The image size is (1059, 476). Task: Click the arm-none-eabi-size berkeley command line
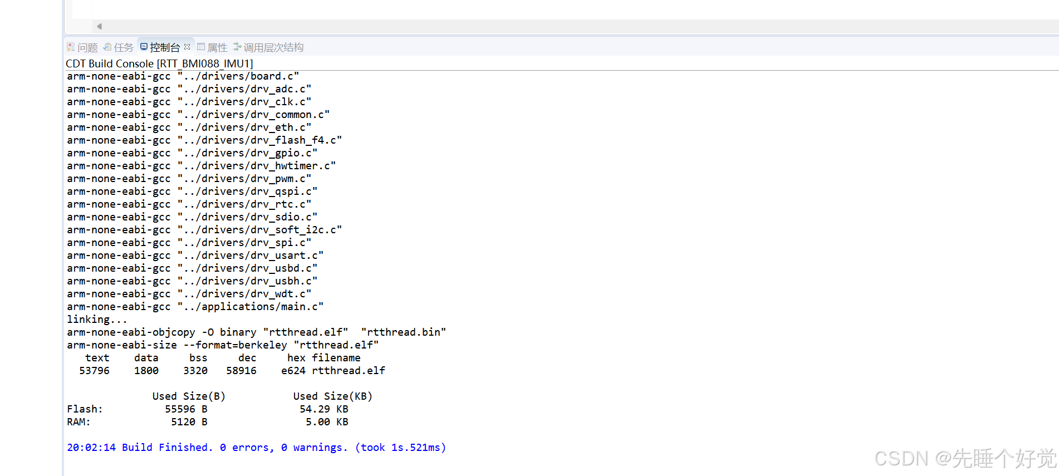point(223,345)
